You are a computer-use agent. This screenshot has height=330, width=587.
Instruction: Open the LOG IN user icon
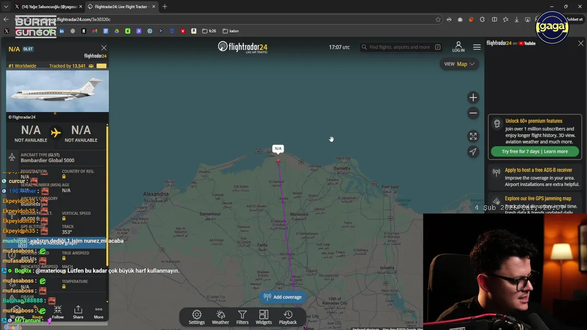pos(458,47)
